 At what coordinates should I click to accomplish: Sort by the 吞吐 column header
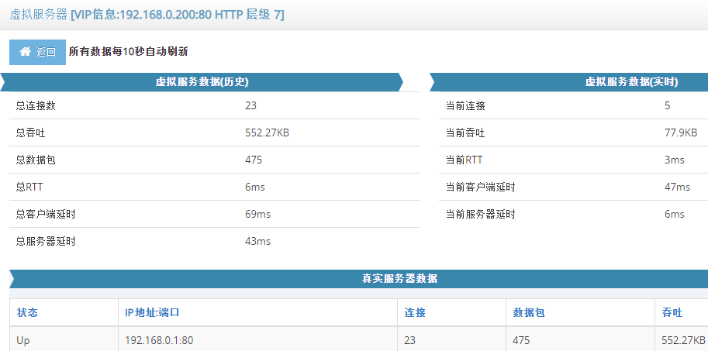pyautogui.click(x=672, y=312)
